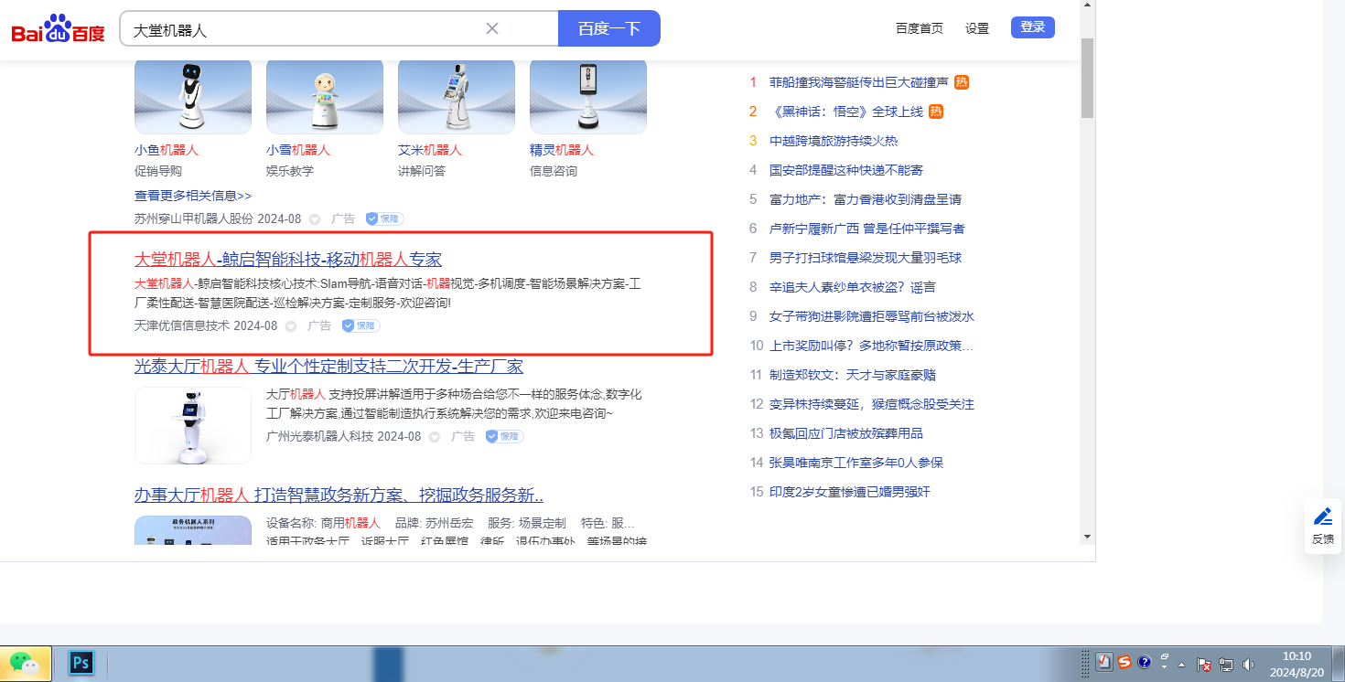Open the 光泰大厅机器人 result thumbnail image
1345x682 pixels.
[193, 425]
